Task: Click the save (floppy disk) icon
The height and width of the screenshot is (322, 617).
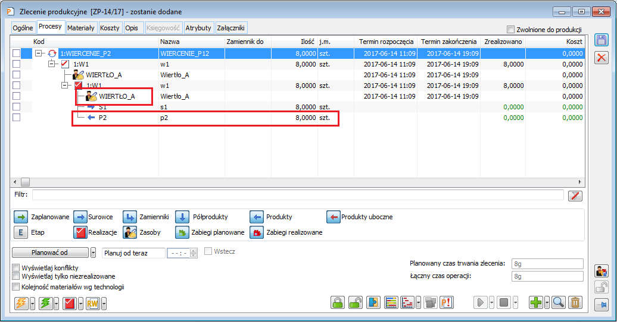Action: point(602,40)
